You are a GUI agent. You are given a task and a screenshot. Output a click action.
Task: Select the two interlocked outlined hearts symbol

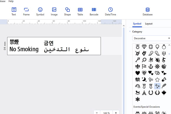(157, 73)
